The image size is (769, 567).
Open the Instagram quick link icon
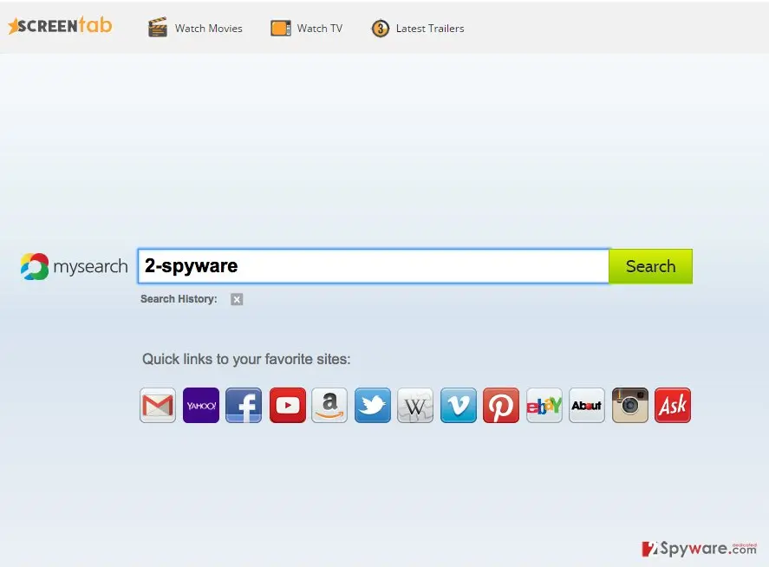coord(630,405)
